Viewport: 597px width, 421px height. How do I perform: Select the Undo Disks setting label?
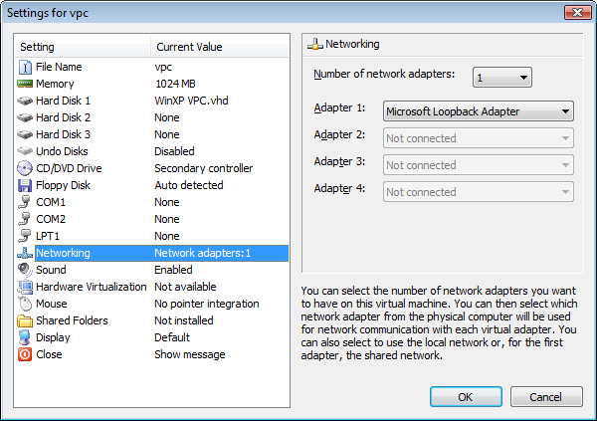(62, 151)
